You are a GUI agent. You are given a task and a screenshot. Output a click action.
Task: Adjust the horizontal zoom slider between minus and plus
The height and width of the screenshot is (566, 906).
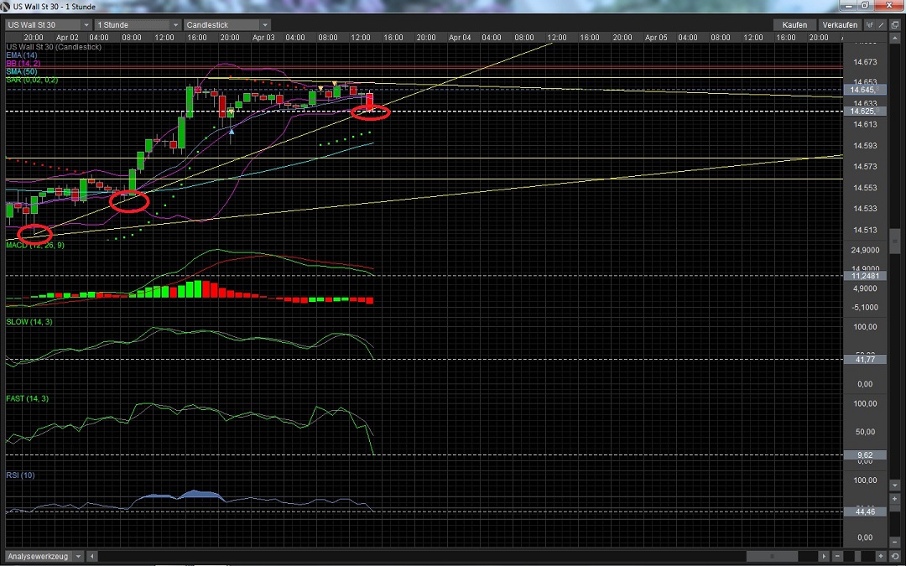(858, 556)
